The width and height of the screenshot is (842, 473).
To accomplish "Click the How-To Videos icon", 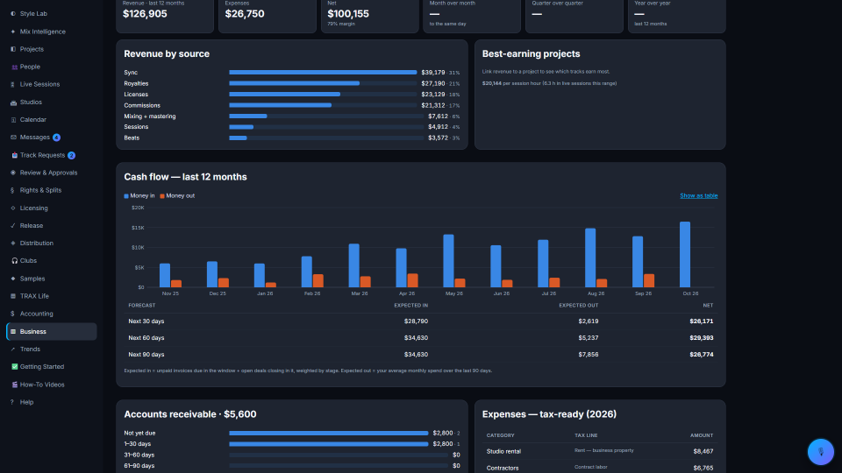I will point(14,385).
